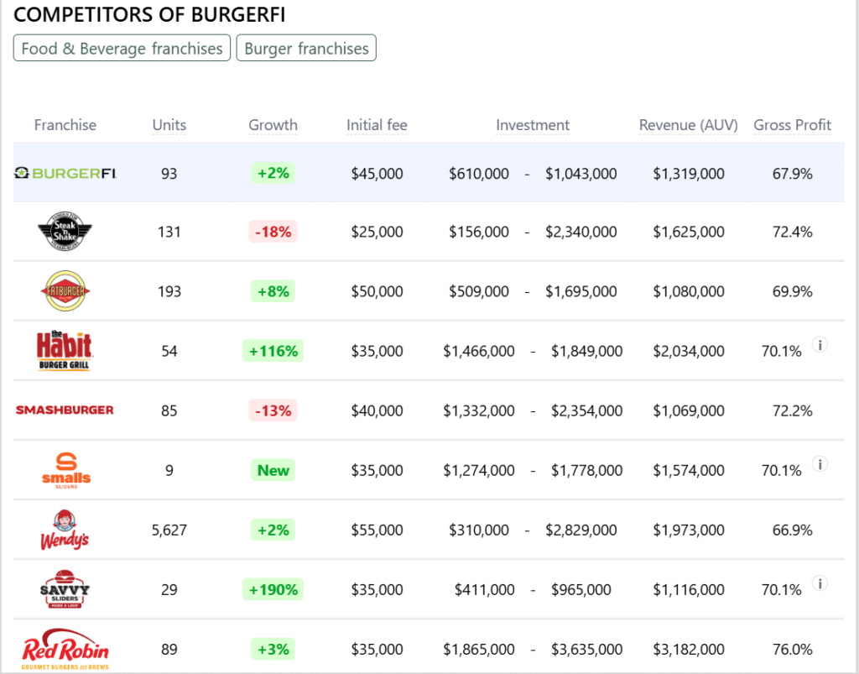This screenshot has height=674, width=859.
Task: Click the $3,182,000 revenue value
Action: (689, 650)
